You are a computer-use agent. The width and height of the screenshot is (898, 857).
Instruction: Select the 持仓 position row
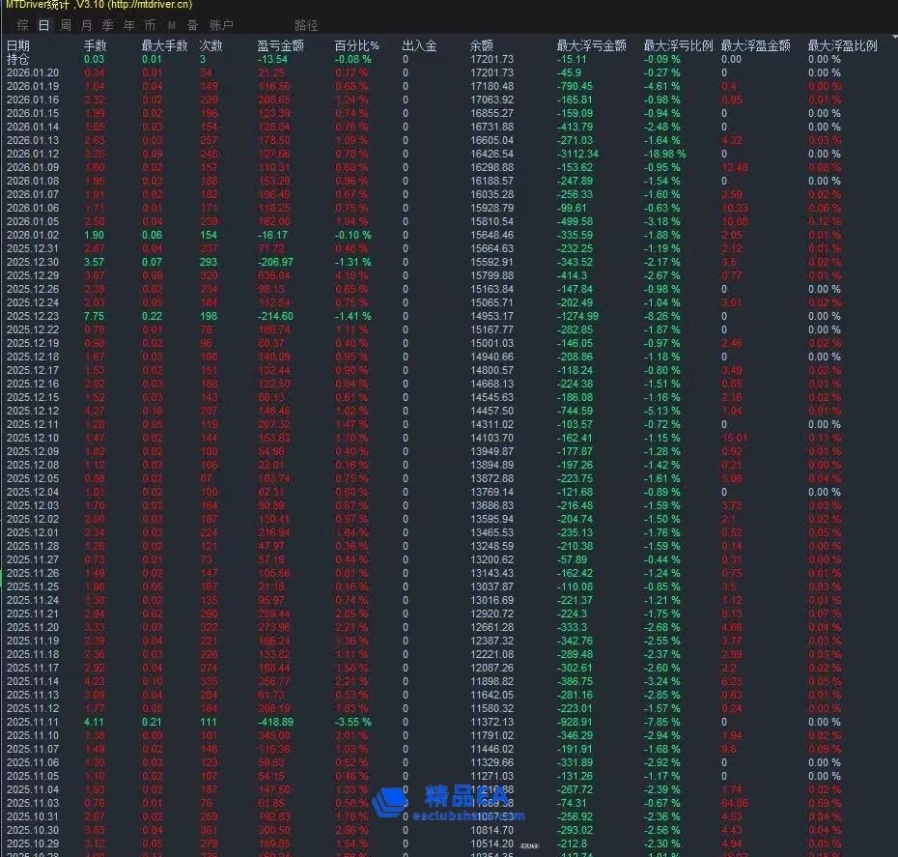(17, 59)
